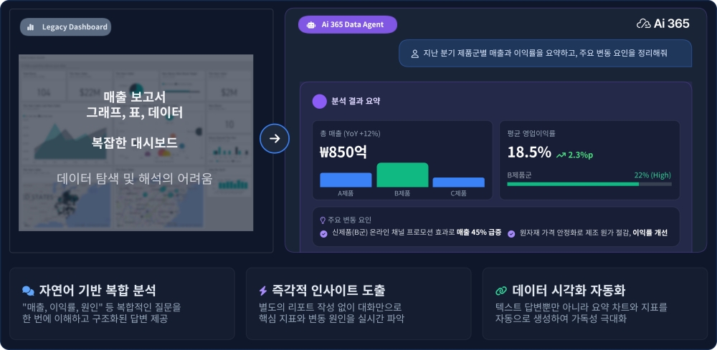Click the lightning bolt icon beside 즉각적 인사이트 도출
This screenshot has height=350, width=717.
point(263,291)
